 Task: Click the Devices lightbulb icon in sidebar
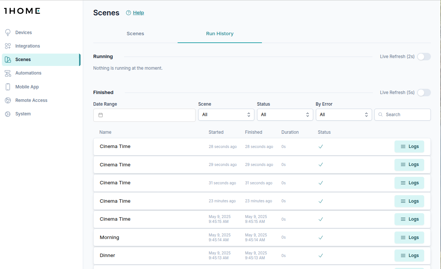coord(7,33)
